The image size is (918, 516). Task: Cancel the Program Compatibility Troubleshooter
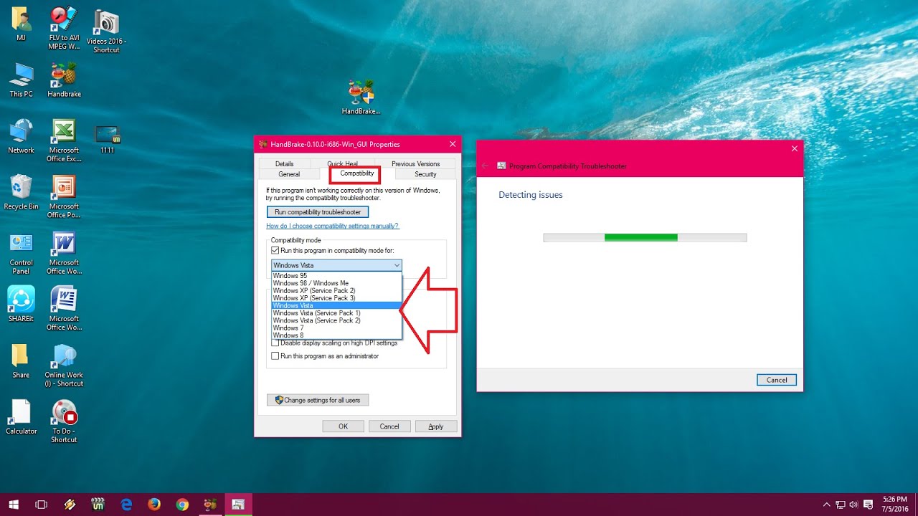(x=777, y=380)
